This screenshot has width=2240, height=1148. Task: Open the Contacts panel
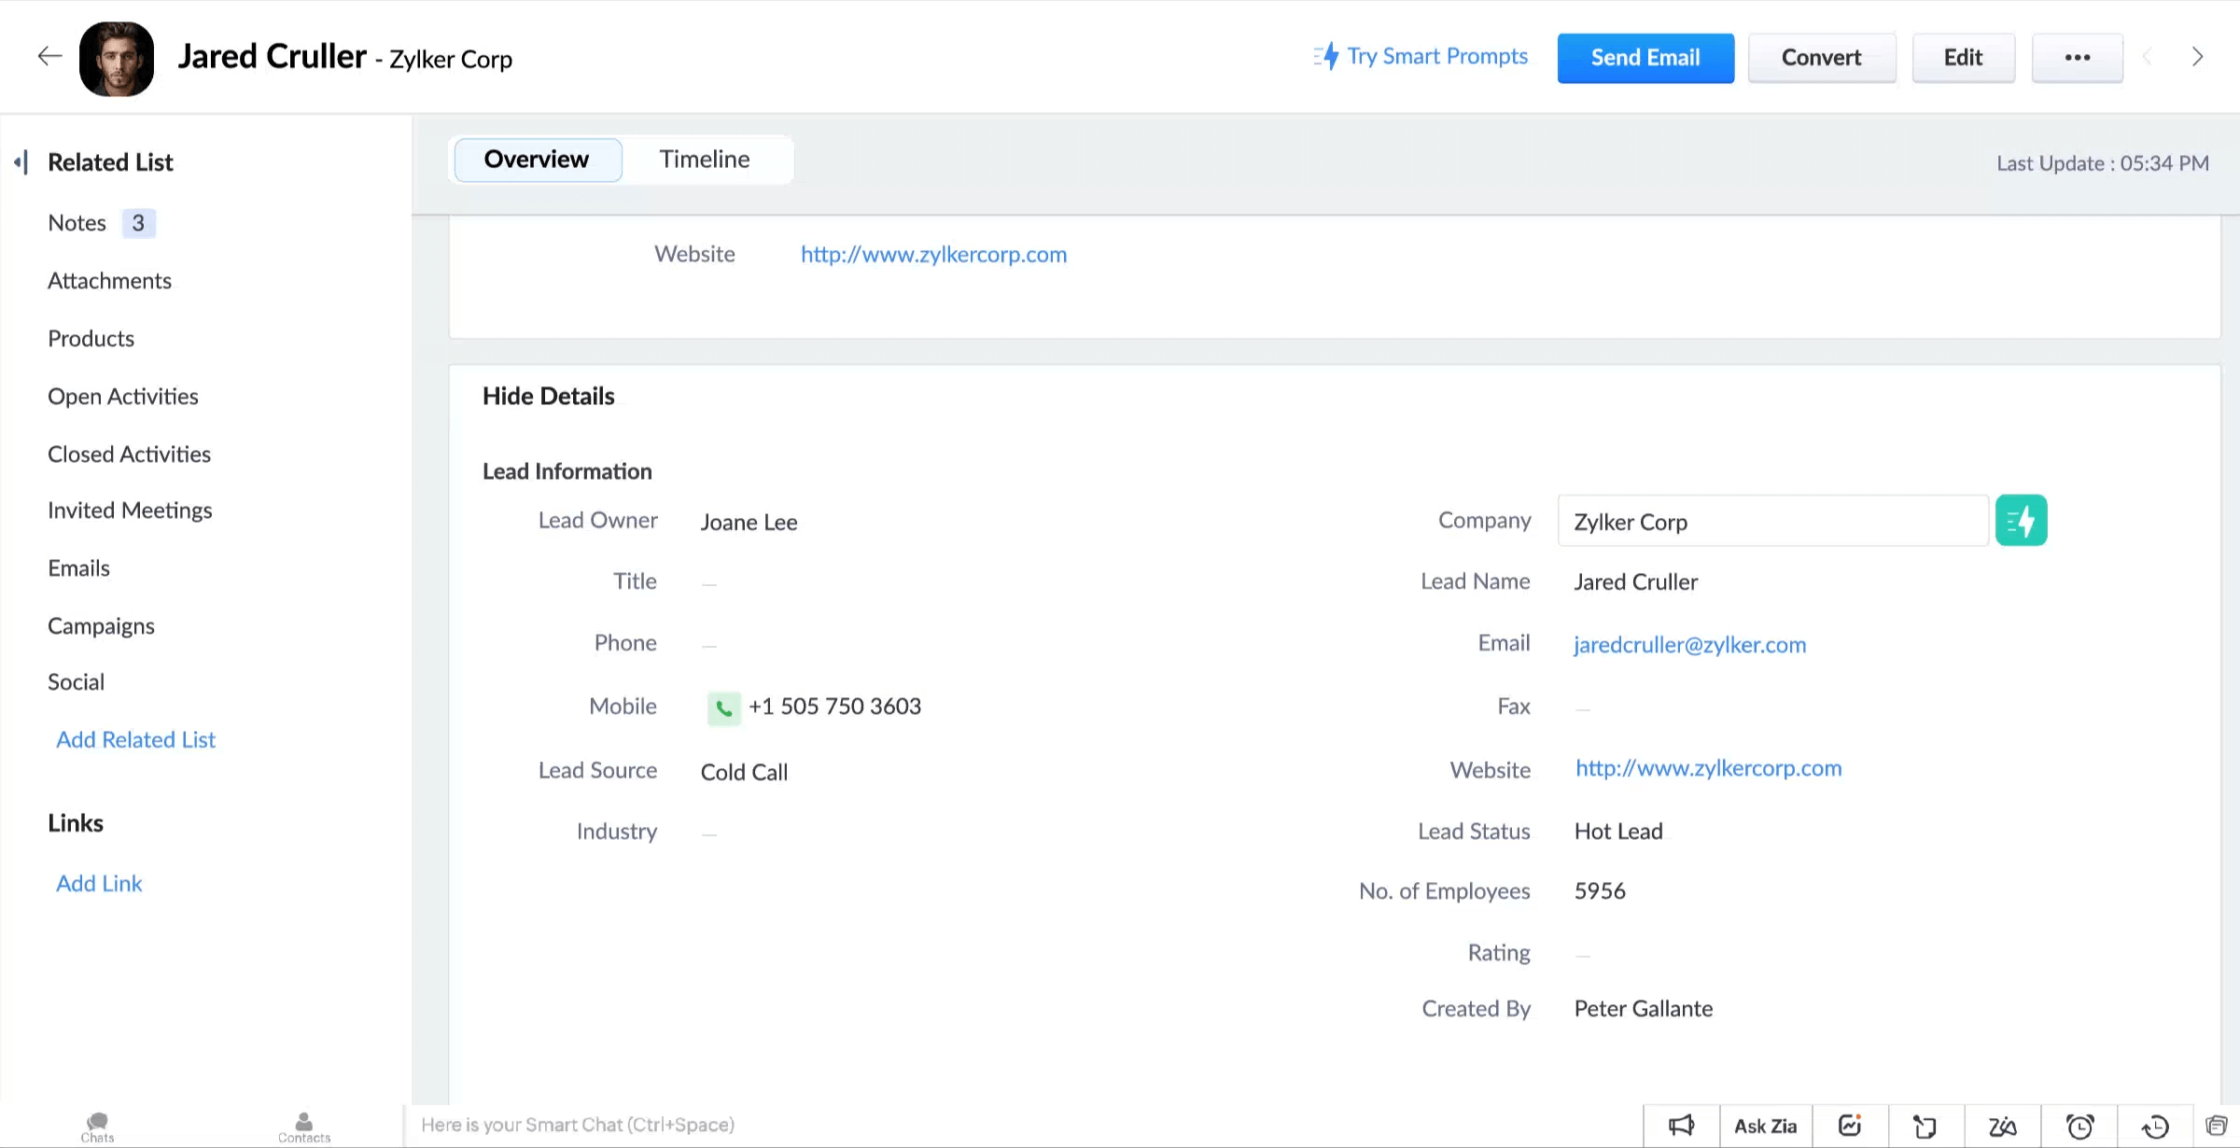tap(303, 1125)
